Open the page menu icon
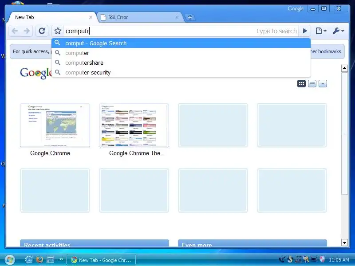This screenshot has height=266, width=355. coord(321,31)
